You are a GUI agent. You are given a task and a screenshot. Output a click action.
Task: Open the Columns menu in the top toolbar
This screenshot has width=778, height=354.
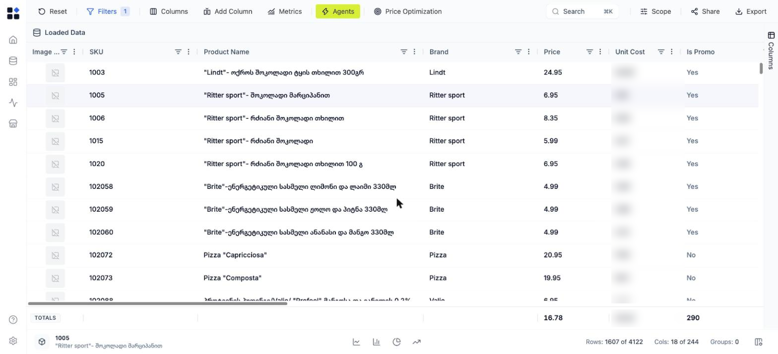click(169, 11)
